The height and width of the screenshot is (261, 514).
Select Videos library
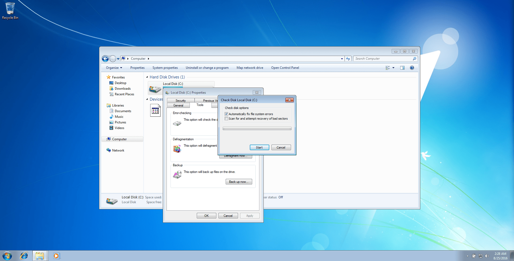(x=119, y=128)
